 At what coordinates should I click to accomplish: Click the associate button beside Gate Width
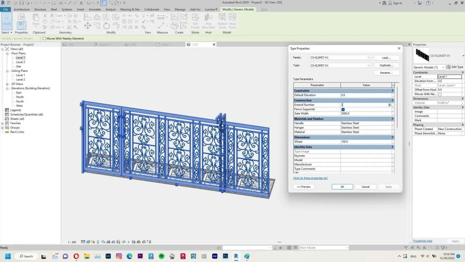tap(393, 114)
